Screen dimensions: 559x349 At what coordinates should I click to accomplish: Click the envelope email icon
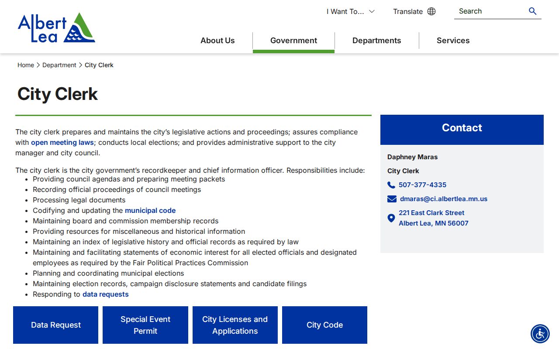(392, 199)
